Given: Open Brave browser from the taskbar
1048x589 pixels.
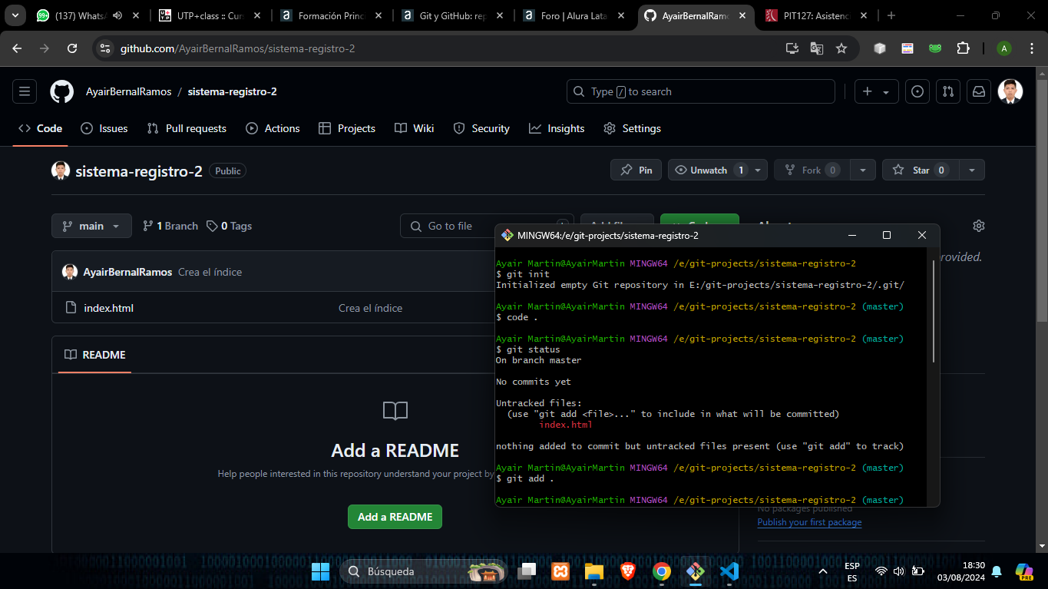Looking at the screenshot, I should pos(627,571).
